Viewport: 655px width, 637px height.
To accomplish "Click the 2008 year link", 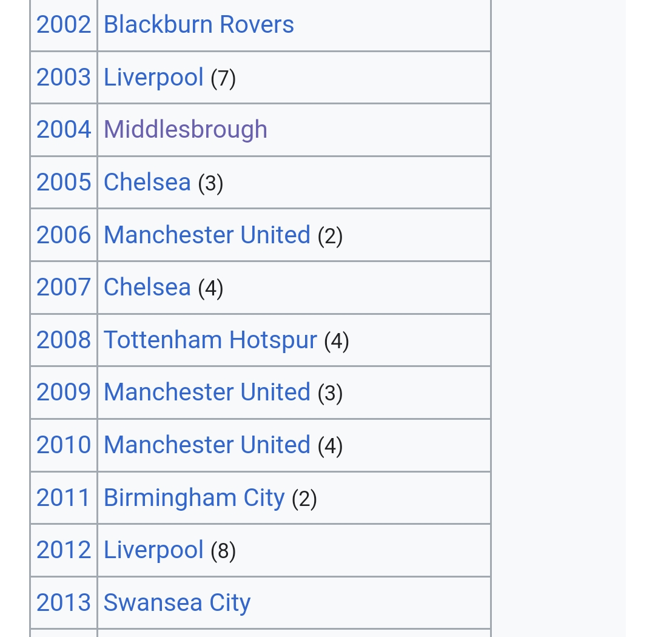I will [x=63, y=340].
